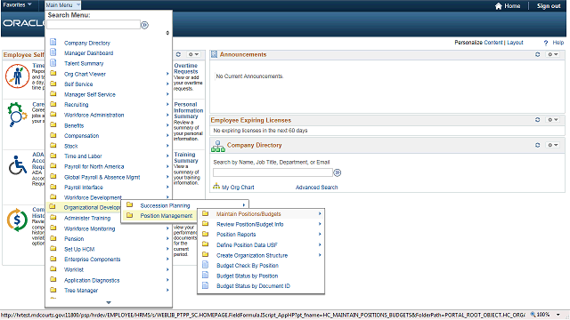The width and height of the screenshot is (570, 320).
Task: Click the Sign out link
Action: pos(549,6)
